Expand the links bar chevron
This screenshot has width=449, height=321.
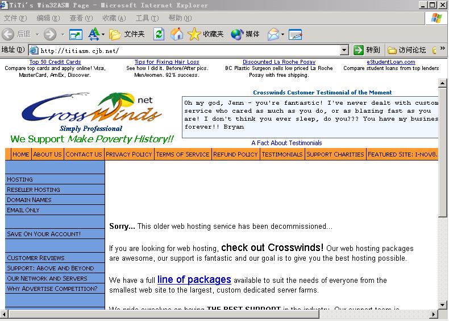pos(443,48)
